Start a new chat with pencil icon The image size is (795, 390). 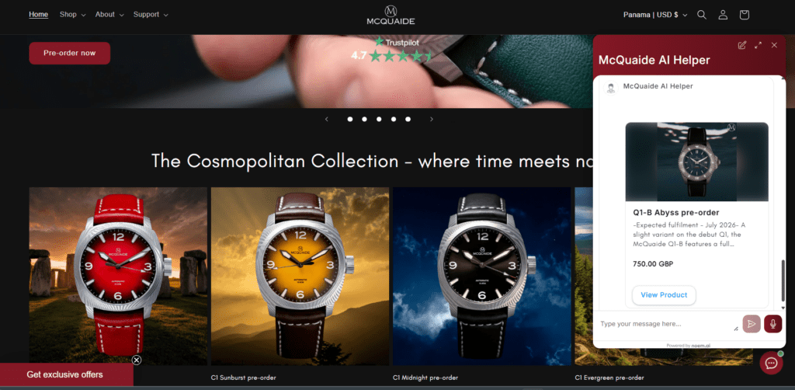[741, 45]
